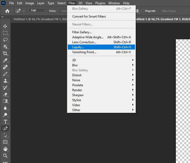The image size is (190, 163).
Task: Expand the Pixelate filter submenu
Action: tap(101, 85)
